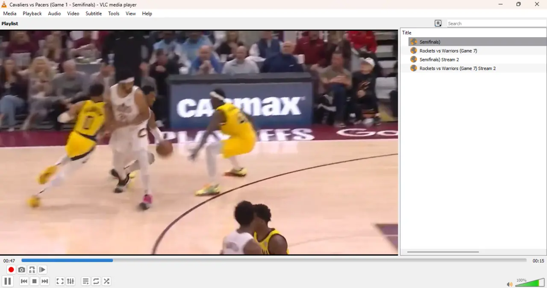Open the Help menu
Viewport: 547px width, 288px height.
point(147,14)
